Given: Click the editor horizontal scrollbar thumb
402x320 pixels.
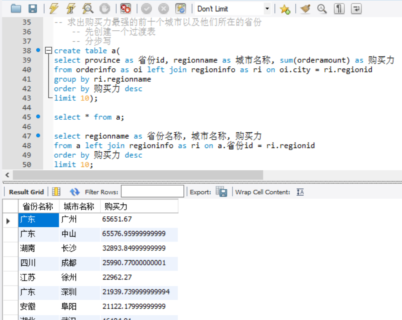Looking at the screenshot, I should coord(138,175).
